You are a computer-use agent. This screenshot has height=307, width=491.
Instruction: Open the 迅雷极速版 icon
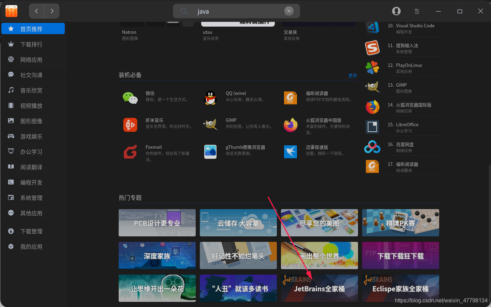point(291,152)
